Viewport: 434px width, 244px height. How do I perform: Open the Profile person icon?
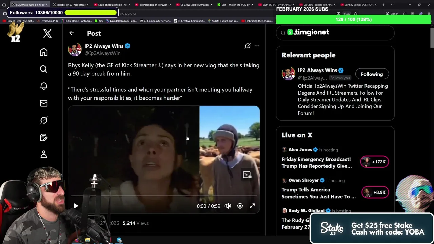pyautogui.click(x=44, y=154)
